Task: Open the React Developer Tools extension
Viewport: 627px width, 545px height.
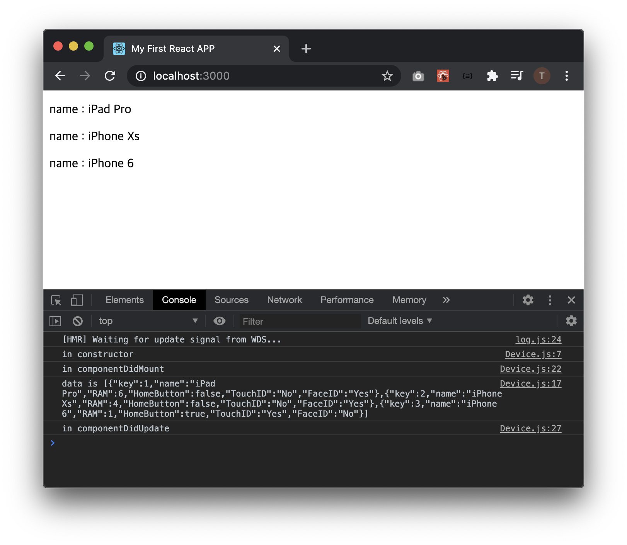Action: point(443,76)
